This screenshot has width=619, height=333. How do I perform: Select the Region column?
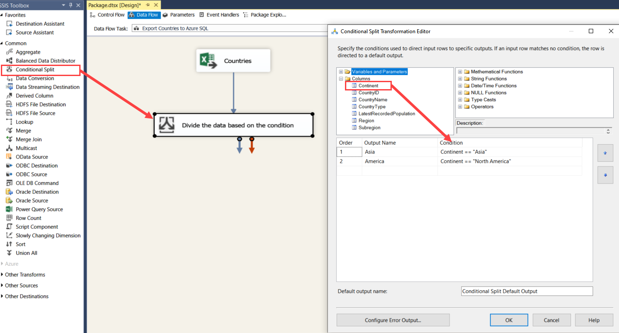(366, 121)
